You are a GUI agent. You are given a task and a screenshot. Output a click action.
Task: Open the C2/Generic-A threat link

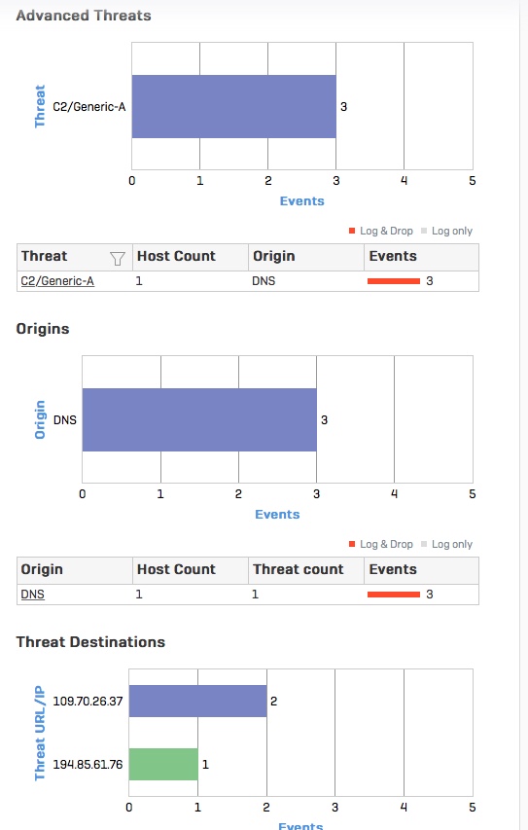(57, 281)
